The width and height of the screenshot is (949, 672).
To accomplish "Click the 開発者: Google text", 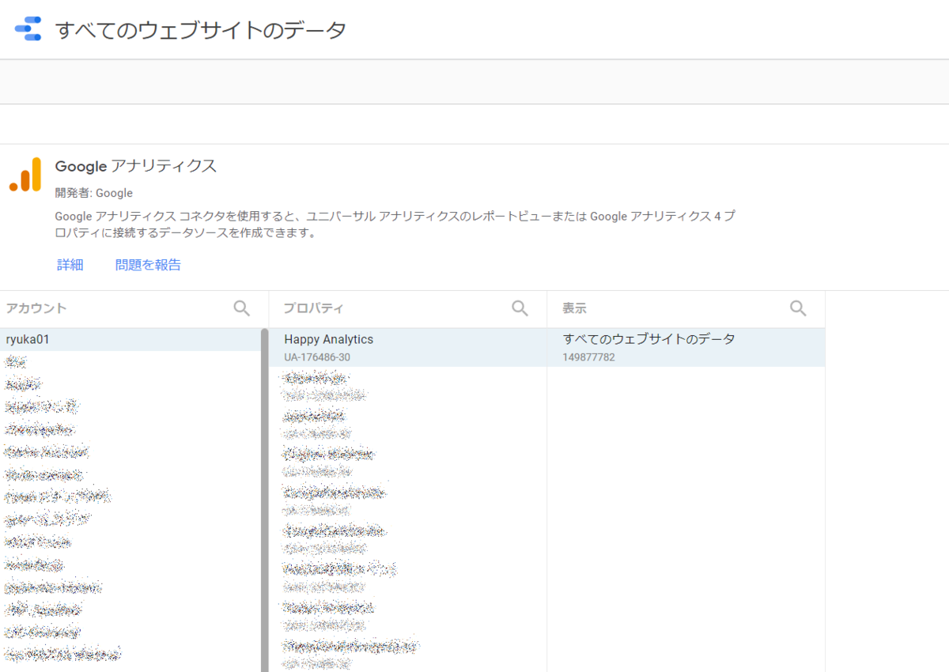I will (94, 193).
